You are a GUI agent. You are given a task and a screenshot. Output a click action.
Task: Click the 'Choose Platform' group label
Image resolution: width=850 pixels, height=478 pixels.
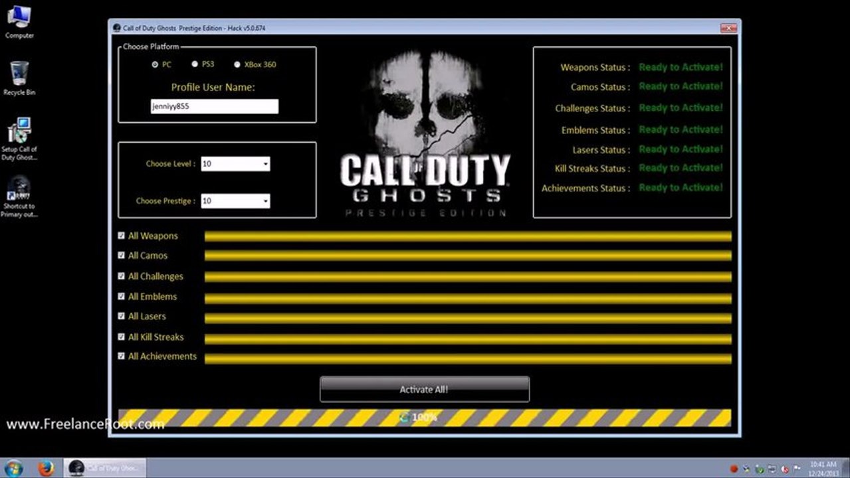click(x=151, y=47)
